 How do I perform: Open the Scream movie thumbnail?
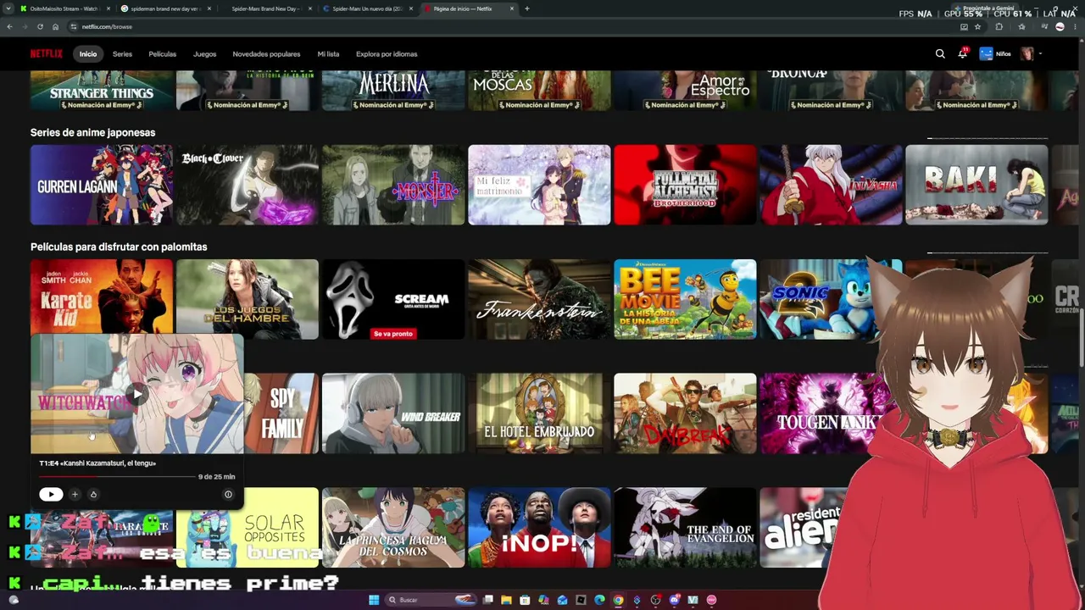393,299
